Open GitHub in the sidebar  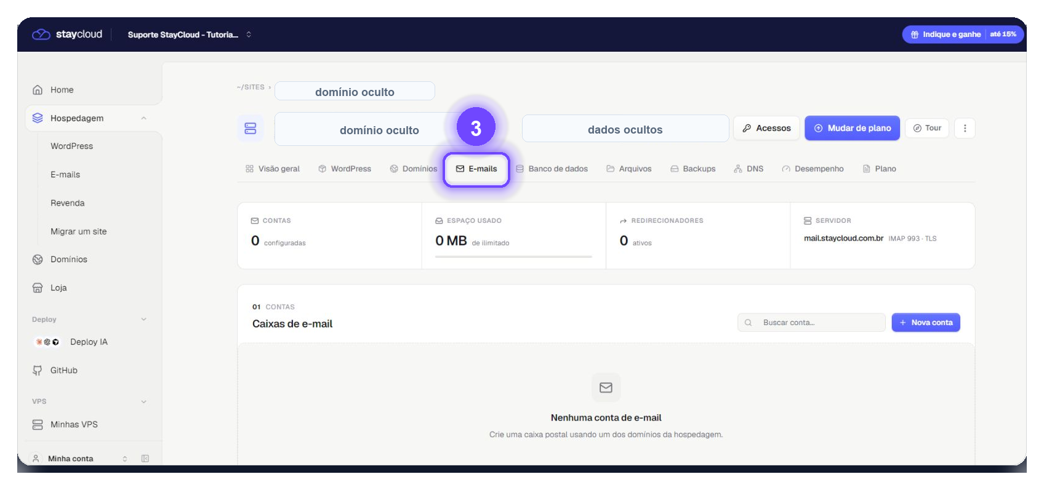point(63,371)
